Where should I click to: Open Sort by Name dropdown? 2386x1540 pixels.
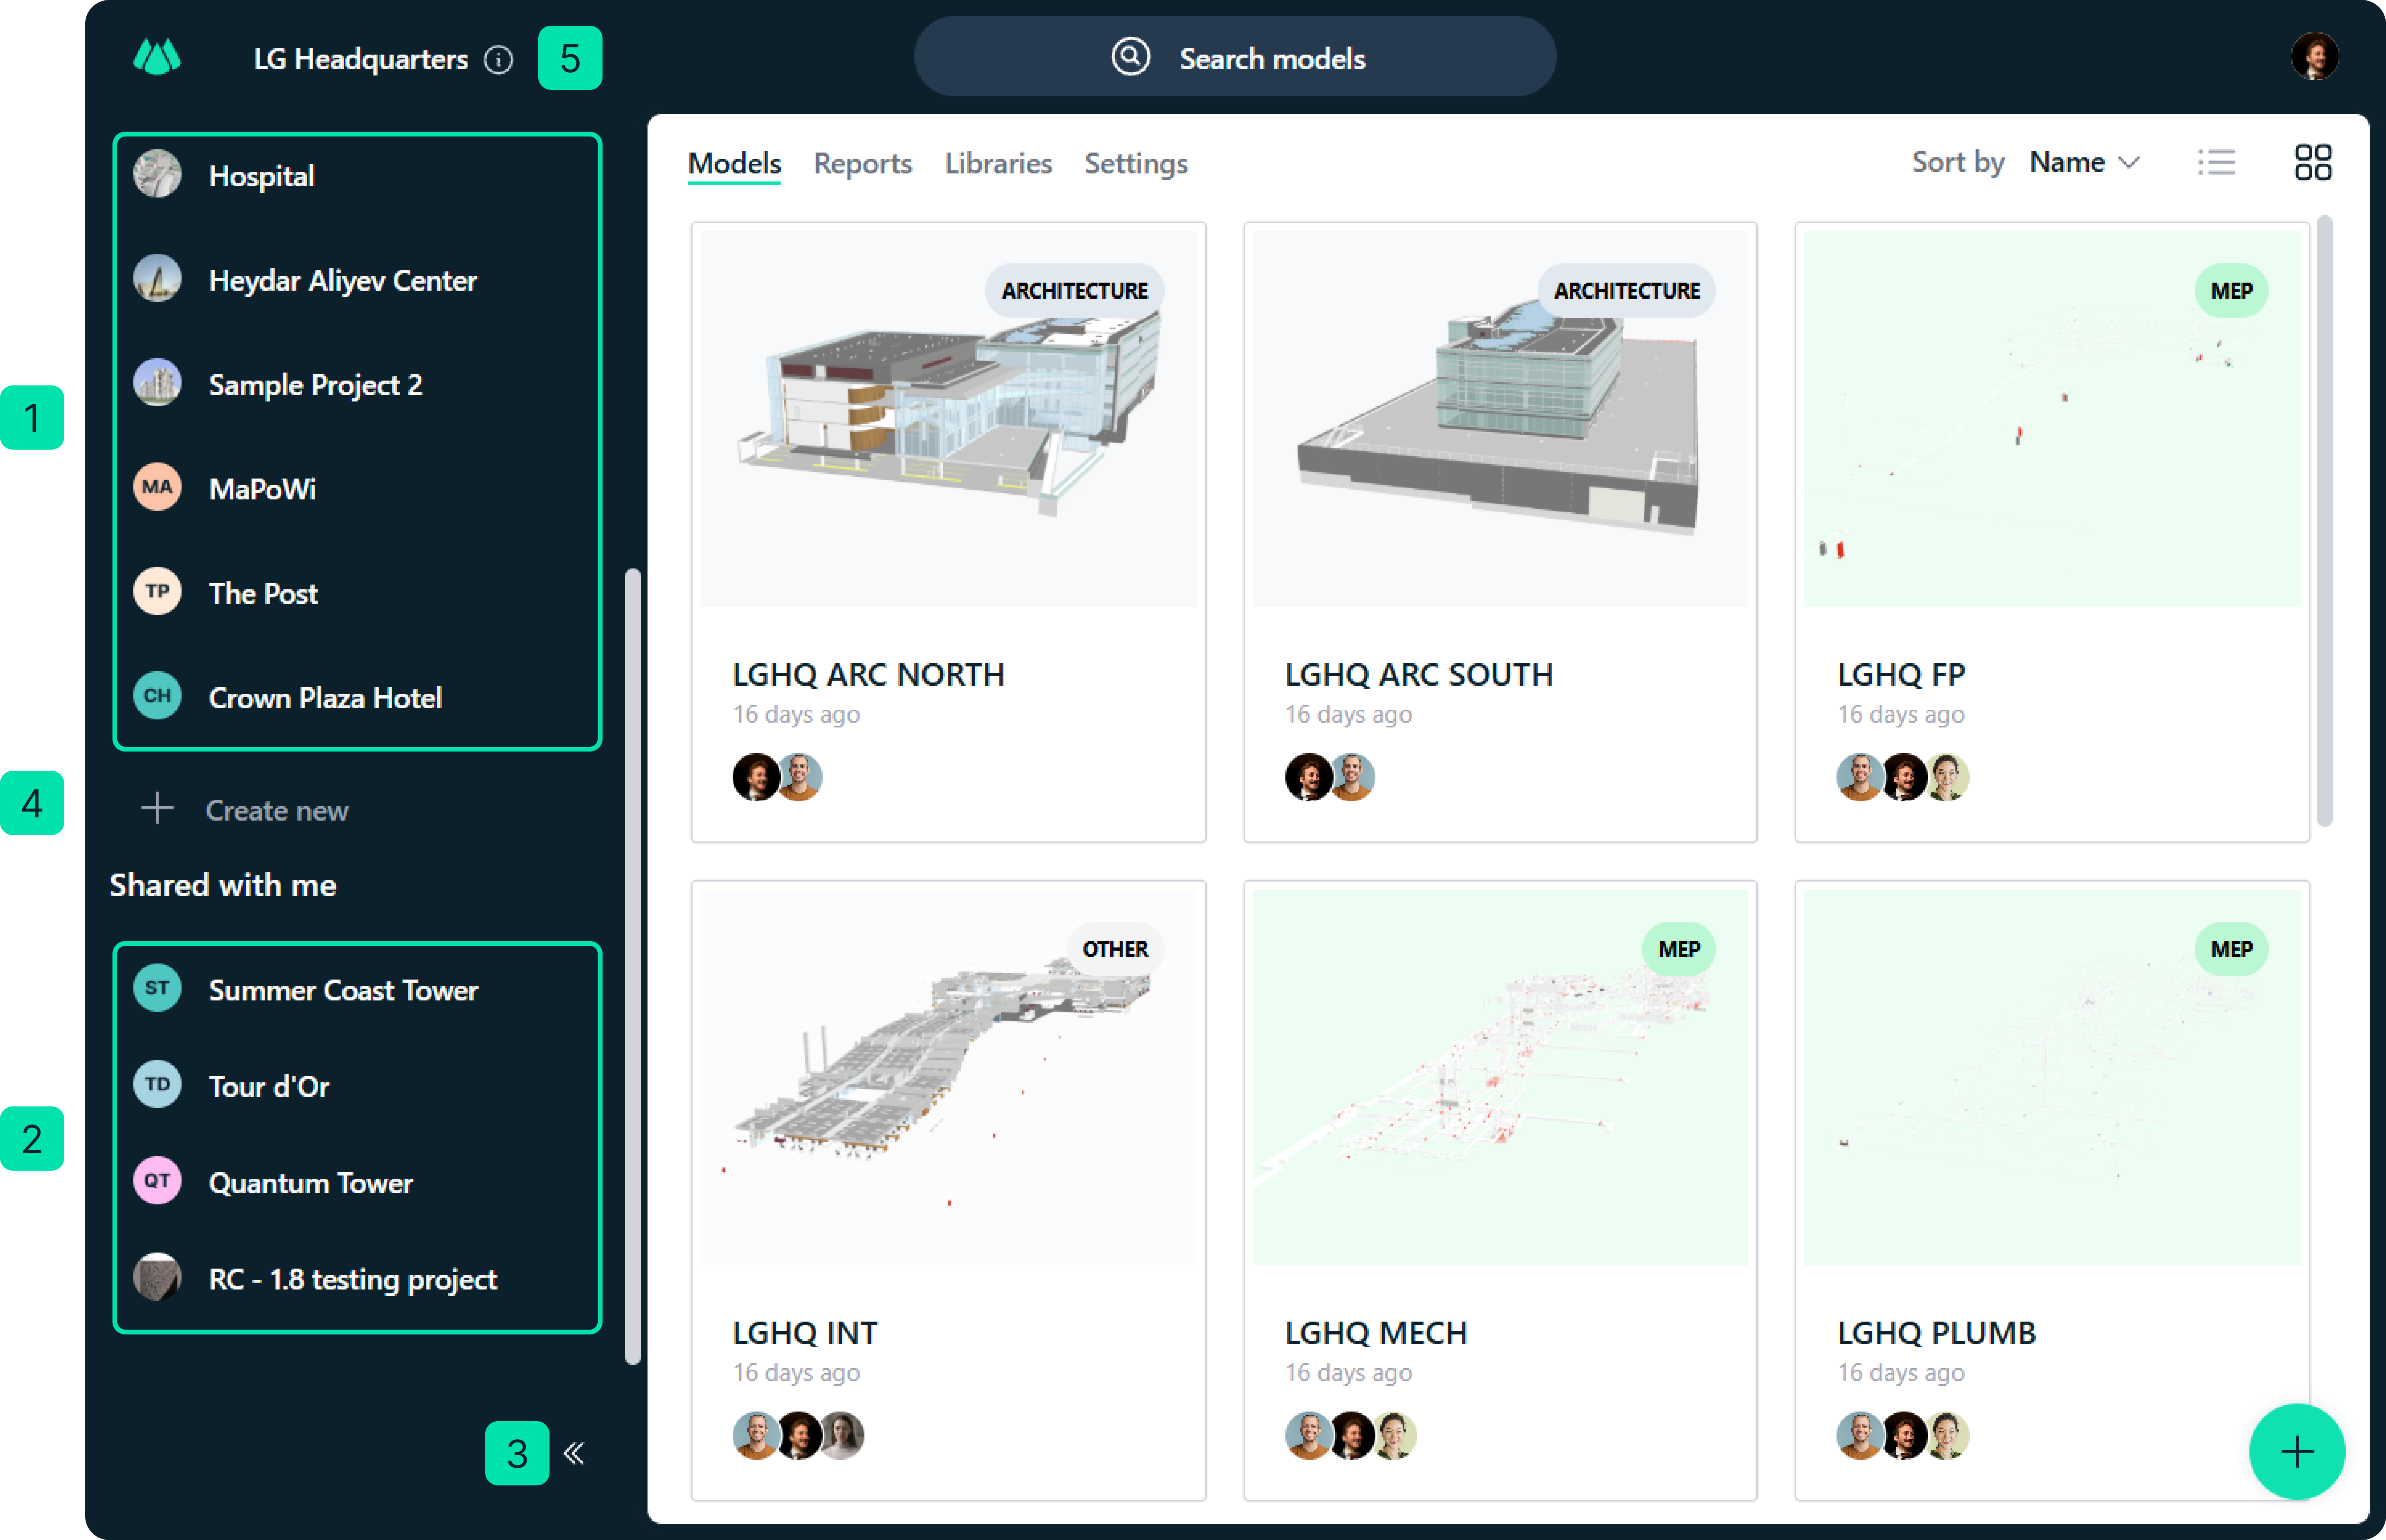[2085, 162]
